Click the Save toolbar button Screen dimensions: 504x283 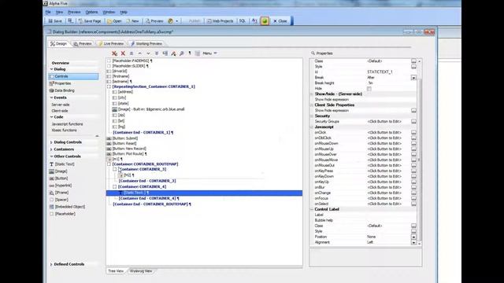point(55,21)
